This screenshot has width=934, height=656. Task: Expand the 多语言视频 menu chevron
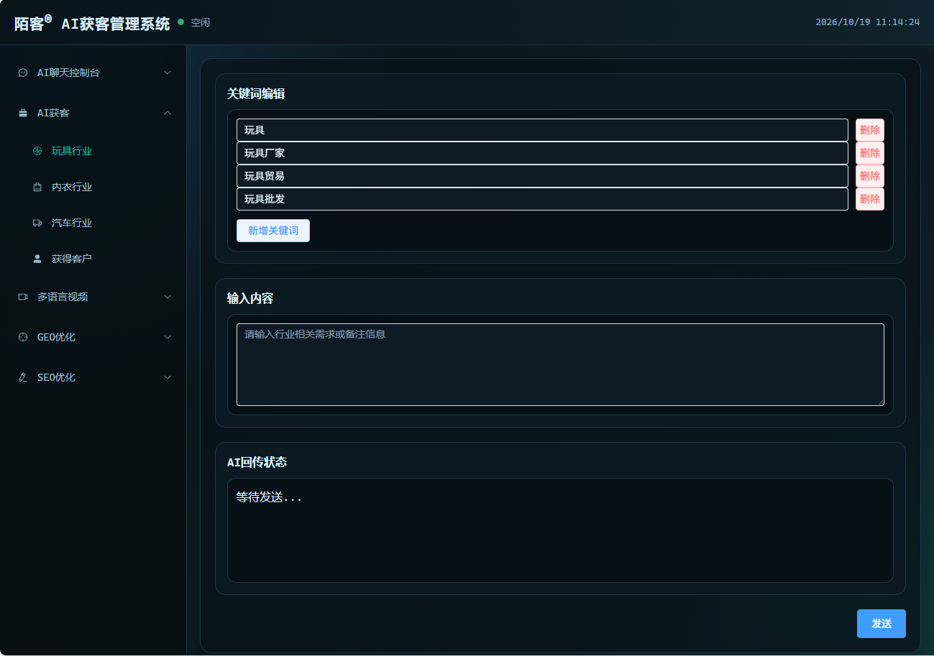click(168, 297)
